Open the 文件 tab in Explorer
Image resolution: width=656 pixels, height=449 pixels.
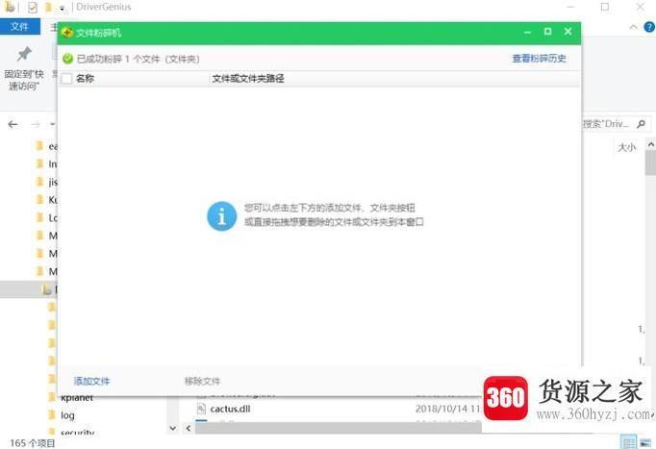[19, 27]
